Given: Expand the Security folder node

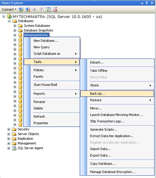Looking at the screenshot, I should 9,129.
